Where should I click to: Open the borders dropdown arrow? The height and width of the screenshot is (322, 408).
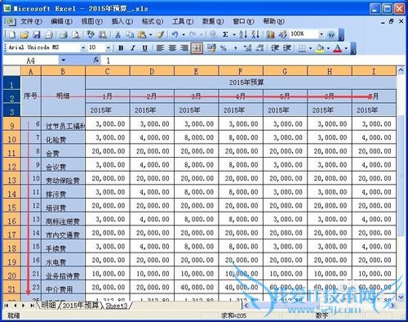click(310, 48)
